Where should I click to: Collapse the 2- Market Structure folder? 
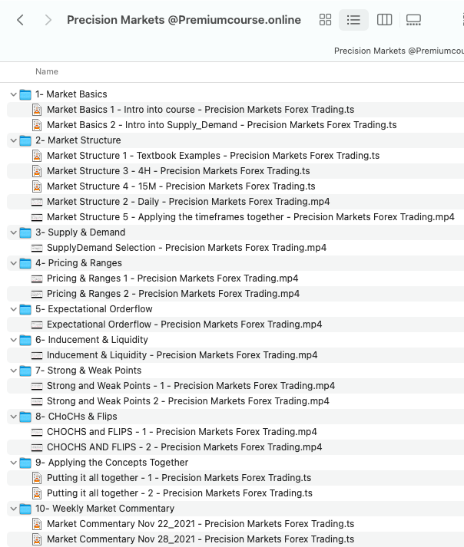click(13, 140)
